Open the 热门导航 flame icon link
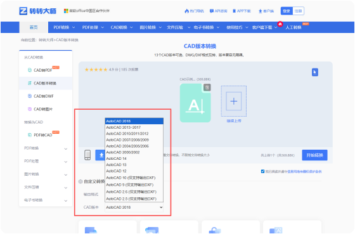Screen dimensions: 355x234 click(194, 11)
